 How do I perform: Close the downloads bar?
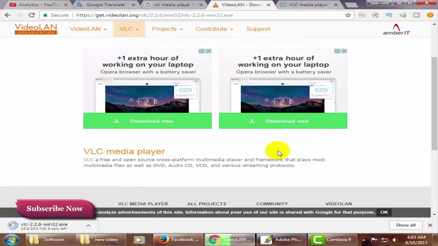tap(430, 225)
